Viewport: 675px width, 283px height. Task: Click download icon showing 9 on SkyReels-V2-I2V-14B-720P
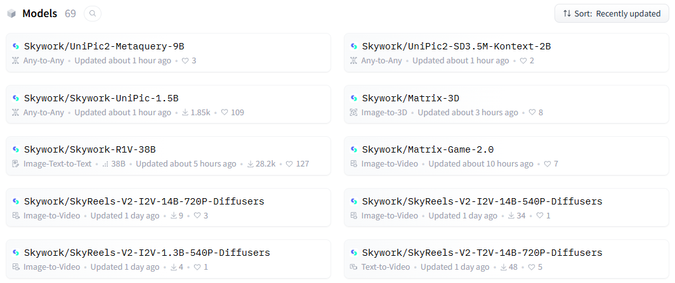(x=174, y=216)
